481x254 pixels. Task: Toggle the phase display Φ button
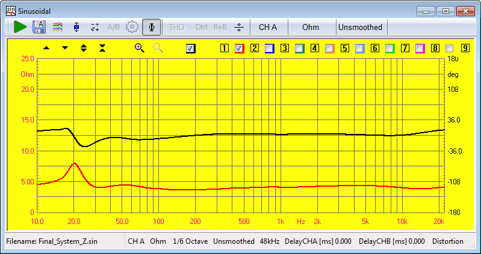click(151, 27)
